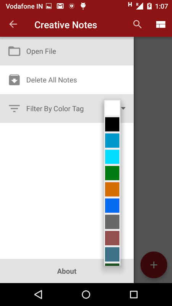
Task: Add a new note with plus button
Action: click(154, 265)
